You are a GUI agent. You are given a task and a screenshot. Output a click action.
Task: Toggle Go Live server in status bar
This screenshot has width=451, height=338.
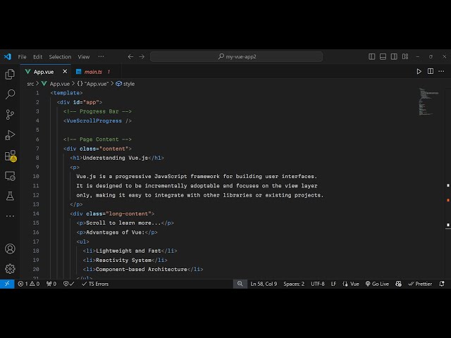coord(377,284)
